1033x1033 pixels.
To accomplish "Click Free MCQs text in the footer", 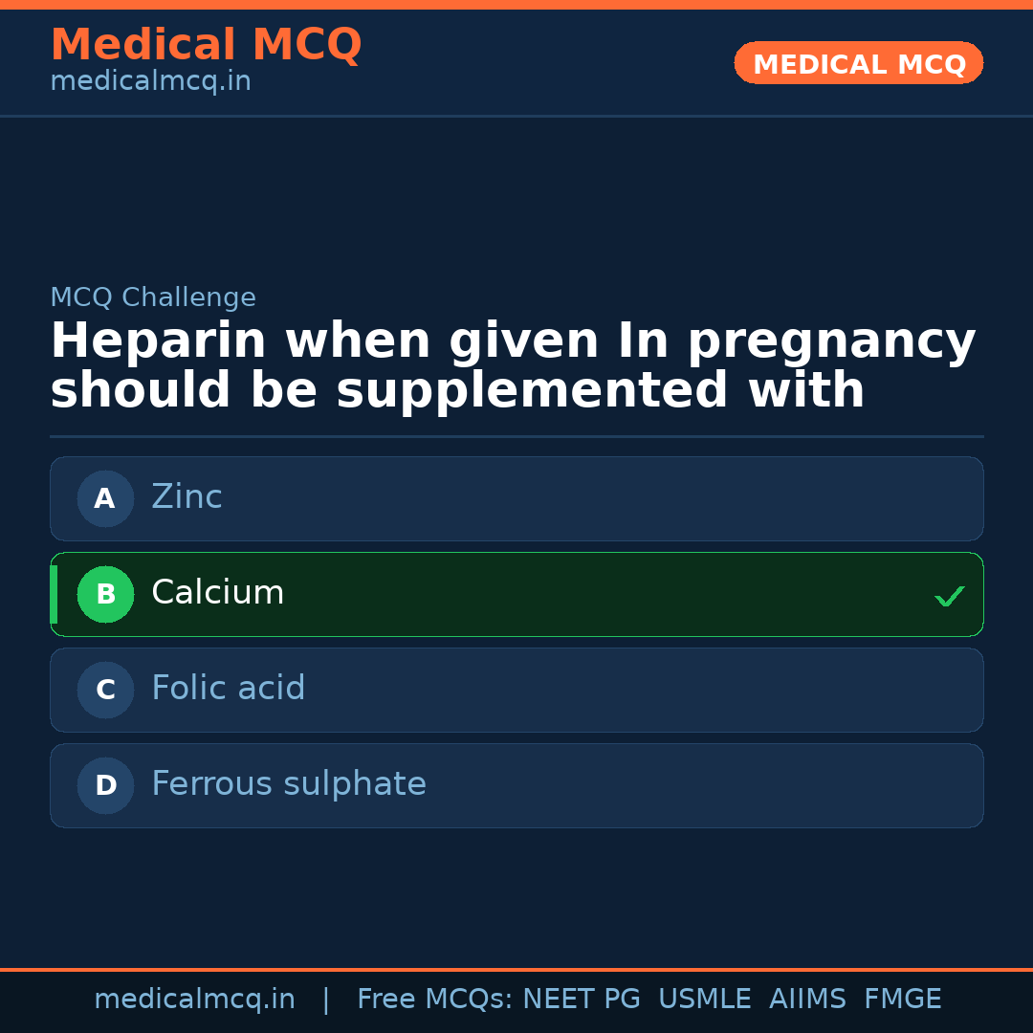I will (x=434, y=1000).
